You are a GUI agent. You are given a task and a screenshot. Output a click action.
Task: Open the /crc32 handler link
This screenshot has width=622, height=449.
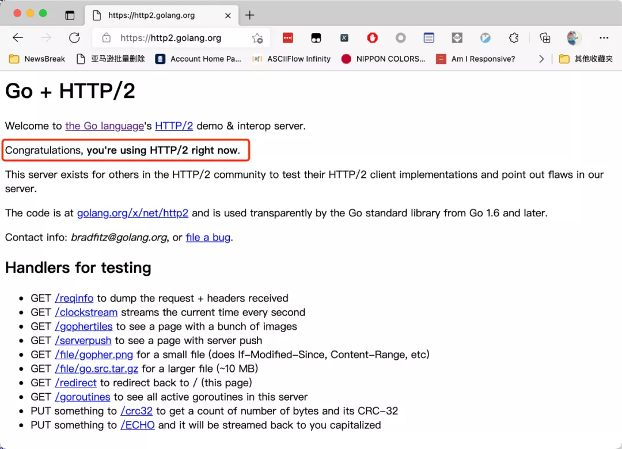(x=136, y=411)
